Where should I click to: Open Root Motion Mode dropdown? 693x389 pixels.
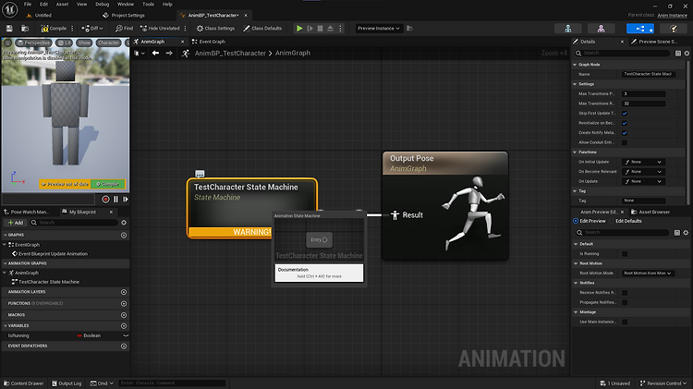click(648, 274)
